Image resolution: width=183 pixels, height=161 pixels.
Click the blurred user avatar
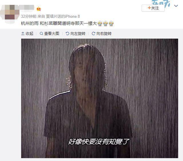pyautogui.click(x=10, y=14)
